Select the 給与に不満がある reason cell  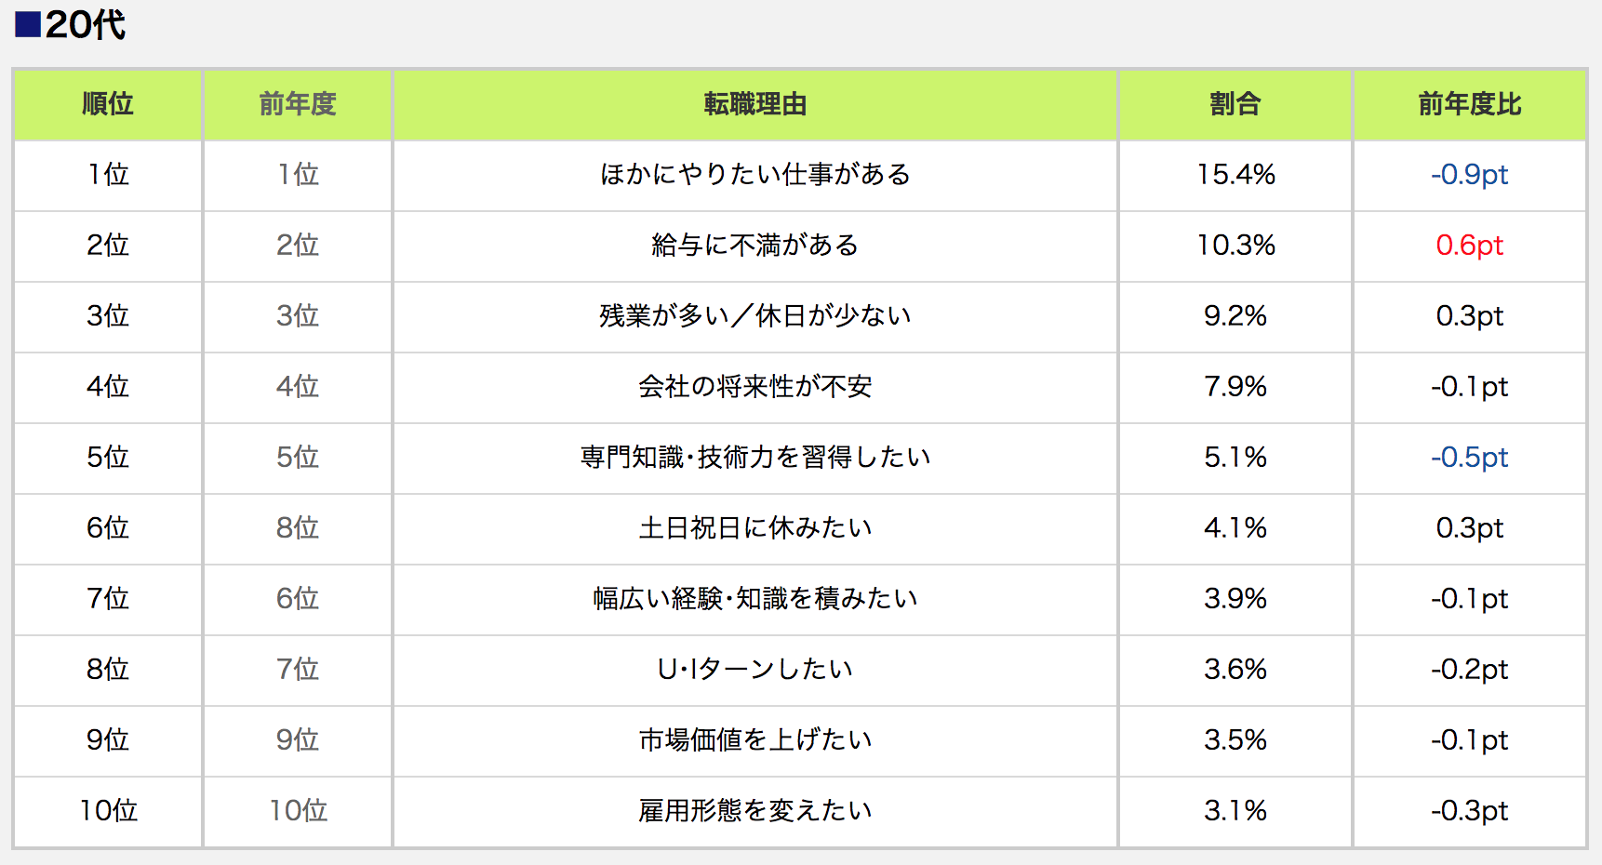click(x=754, y=246)
